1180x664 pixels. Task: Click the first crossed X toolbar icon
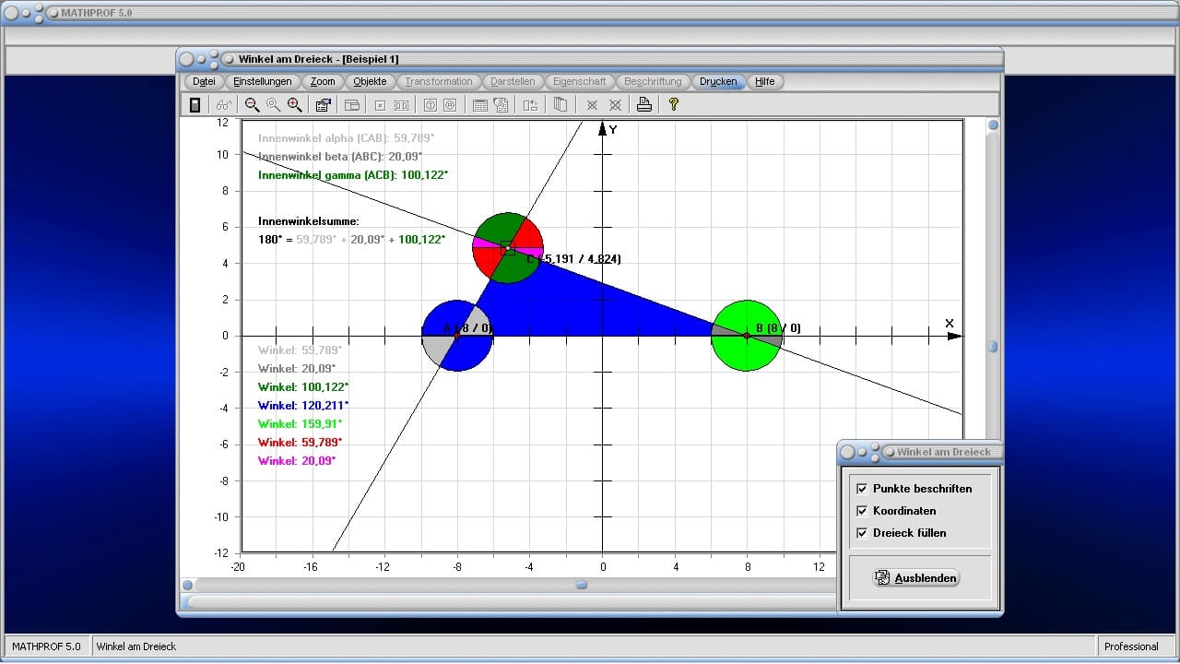click(x=592, y=105)
